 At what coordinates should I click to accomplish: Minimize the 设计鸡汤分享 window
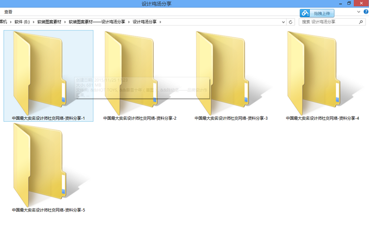tap(340, 3)
